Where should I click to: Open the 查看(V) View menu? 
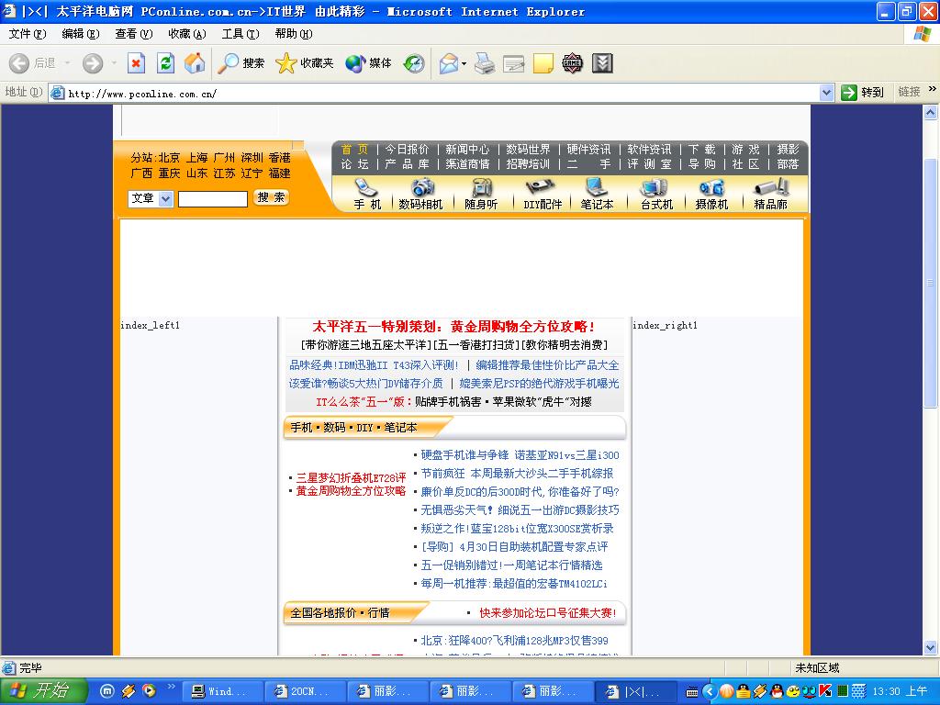[134, 34]
